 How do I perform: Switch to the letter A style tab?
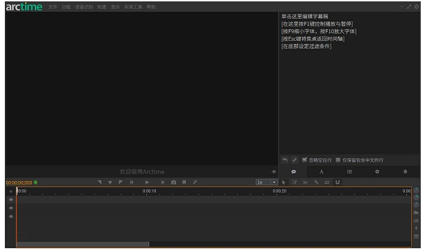322,172
